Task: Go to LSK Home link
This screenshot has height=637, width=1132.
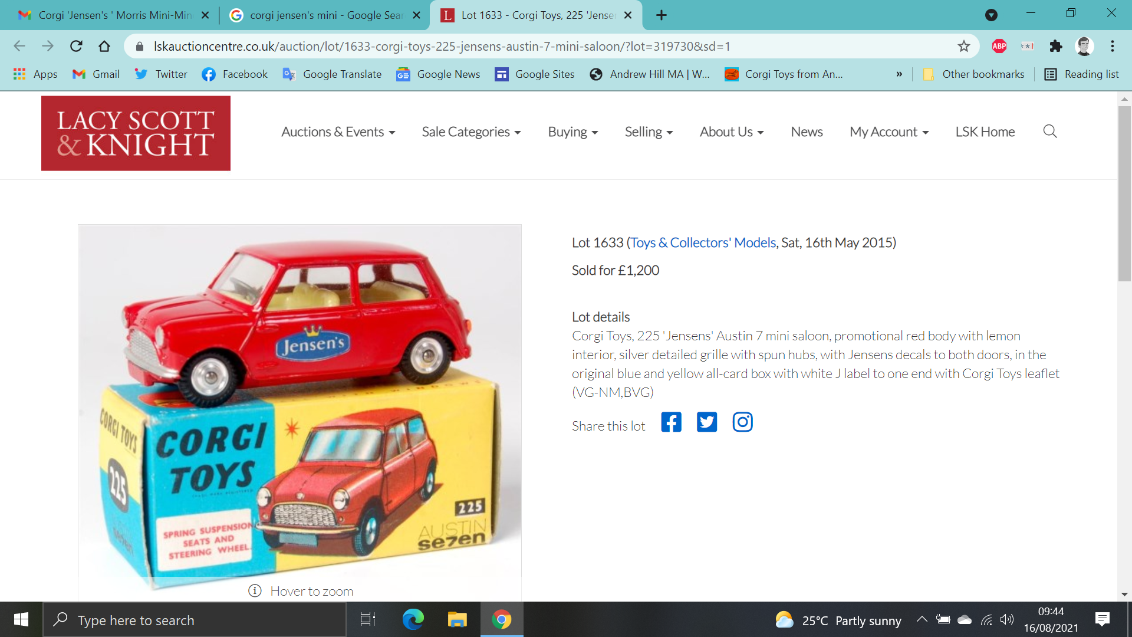Action: (985, 132)
